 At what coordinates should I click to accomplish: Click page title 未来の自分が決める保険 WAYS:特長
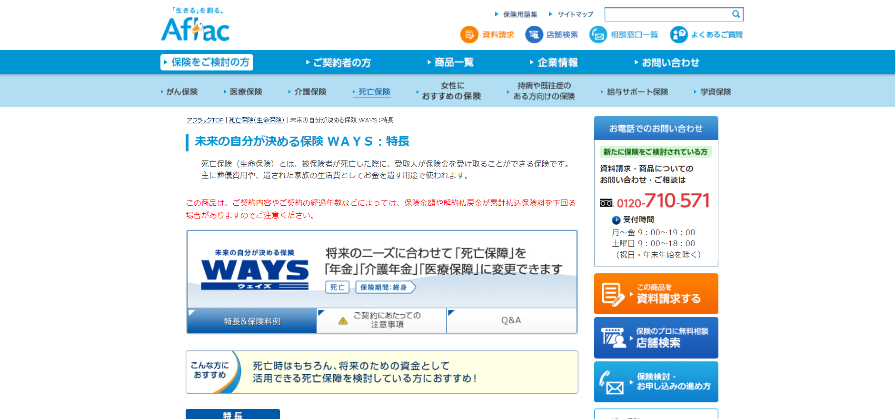[302, 141]
